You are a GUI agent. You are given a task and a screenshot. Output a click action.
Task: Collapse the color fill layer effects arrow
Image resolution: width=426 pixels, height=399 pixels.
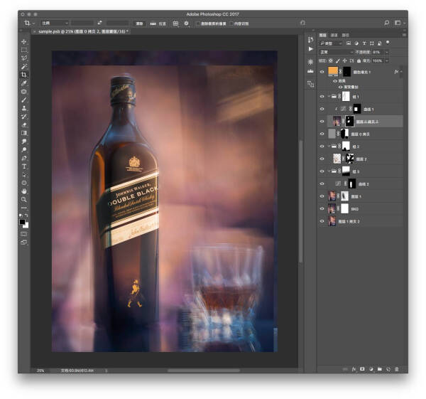401,72
